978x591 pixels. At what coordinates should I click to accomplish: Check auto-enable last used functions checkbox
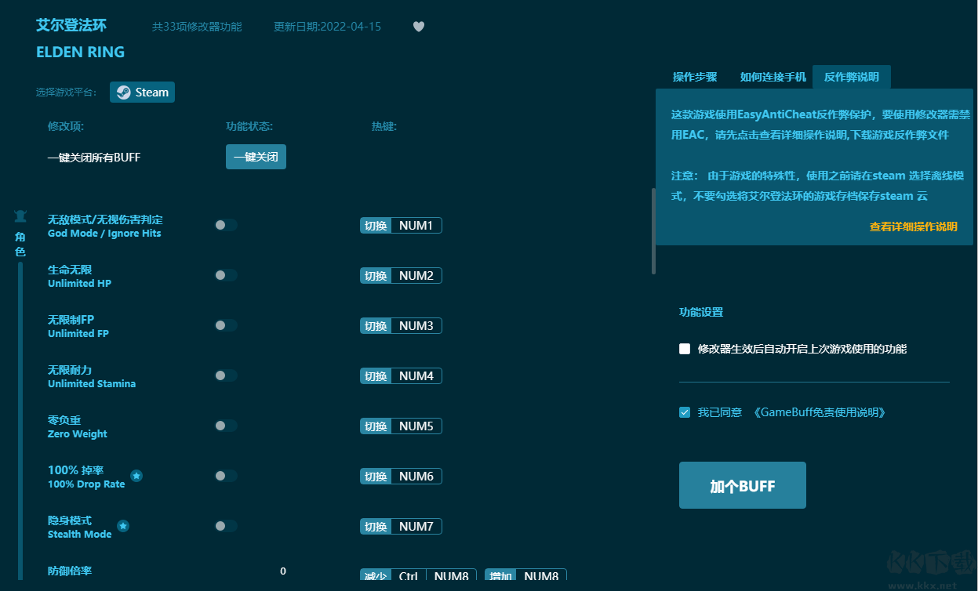click(x=685, y=349)
